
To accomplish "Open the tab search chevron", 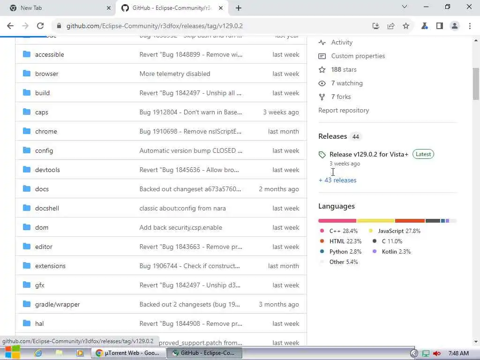I will pos(405,7).
